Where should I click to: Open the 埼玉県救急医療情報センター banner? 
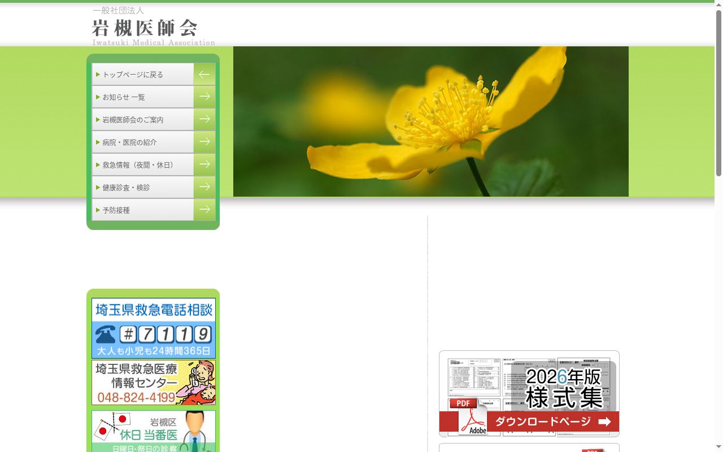[154, 383]
